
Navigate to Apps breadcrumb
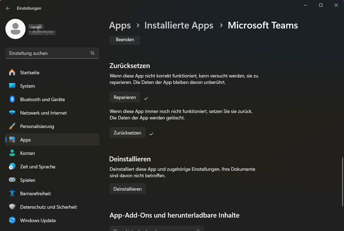(x=120, y=26)
